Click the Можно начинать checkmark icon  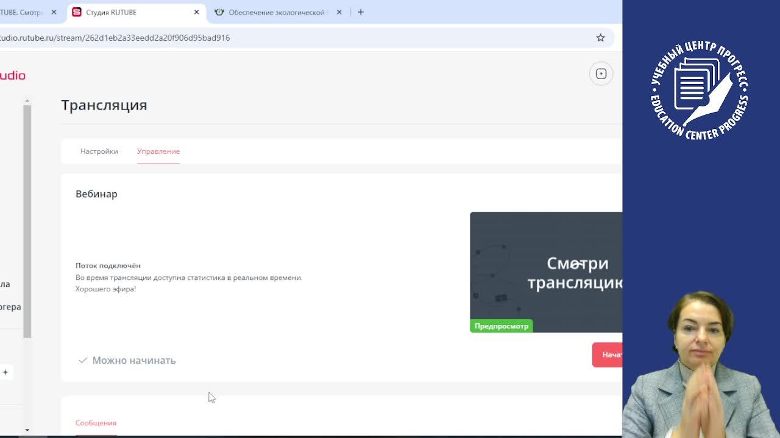[83, 361]
